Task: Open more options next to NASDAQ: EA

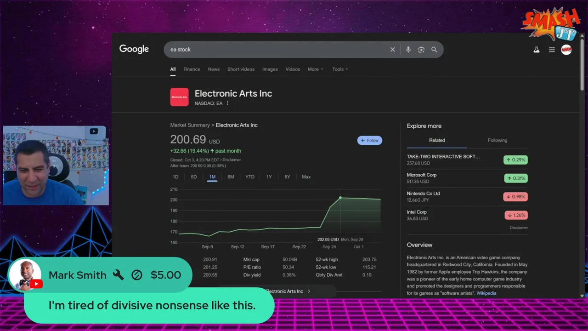Action: (x=227, y=103)
